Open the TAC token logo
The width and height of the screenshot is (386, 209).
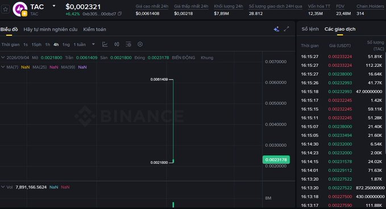pos(20,9)
